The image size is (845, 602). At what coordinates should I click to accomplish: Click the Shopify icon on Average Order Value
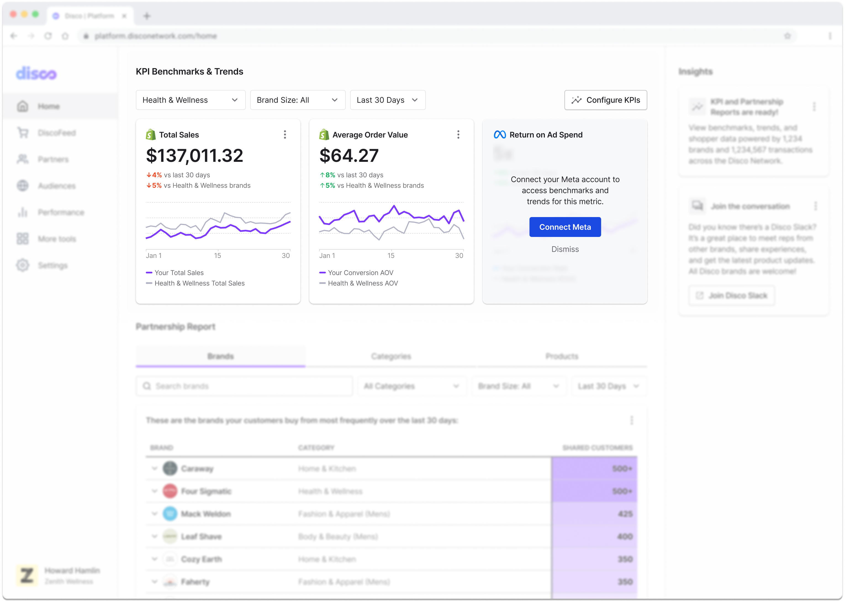click(324, 134)
